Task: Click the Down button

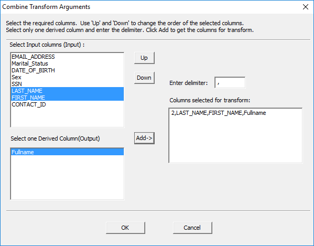Action: click(x=144, y=78)
